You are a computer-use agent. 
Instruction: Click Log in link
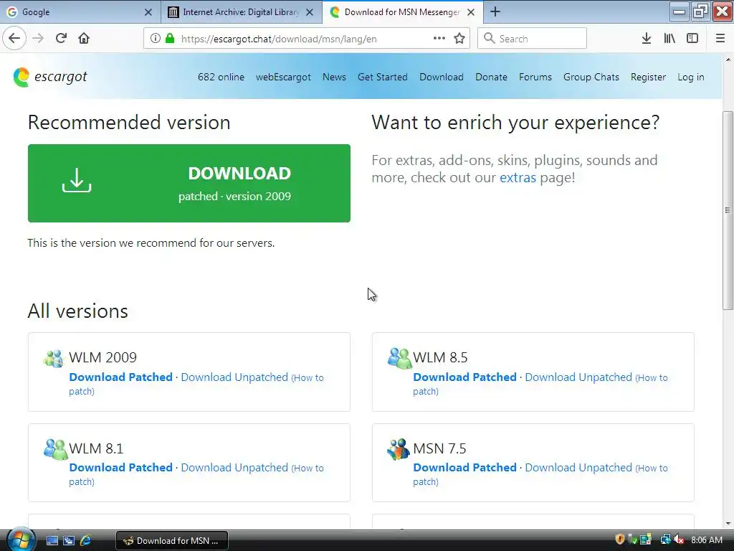[x=691, y=77]
